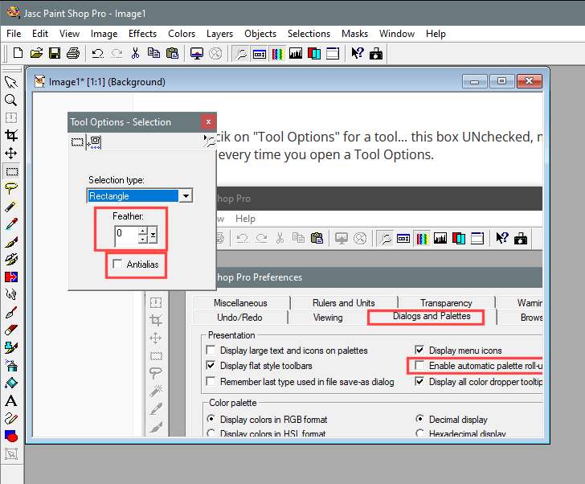Select the Eraser tool
The width and height of the screenshot is (585, 484).
(11, 330)
